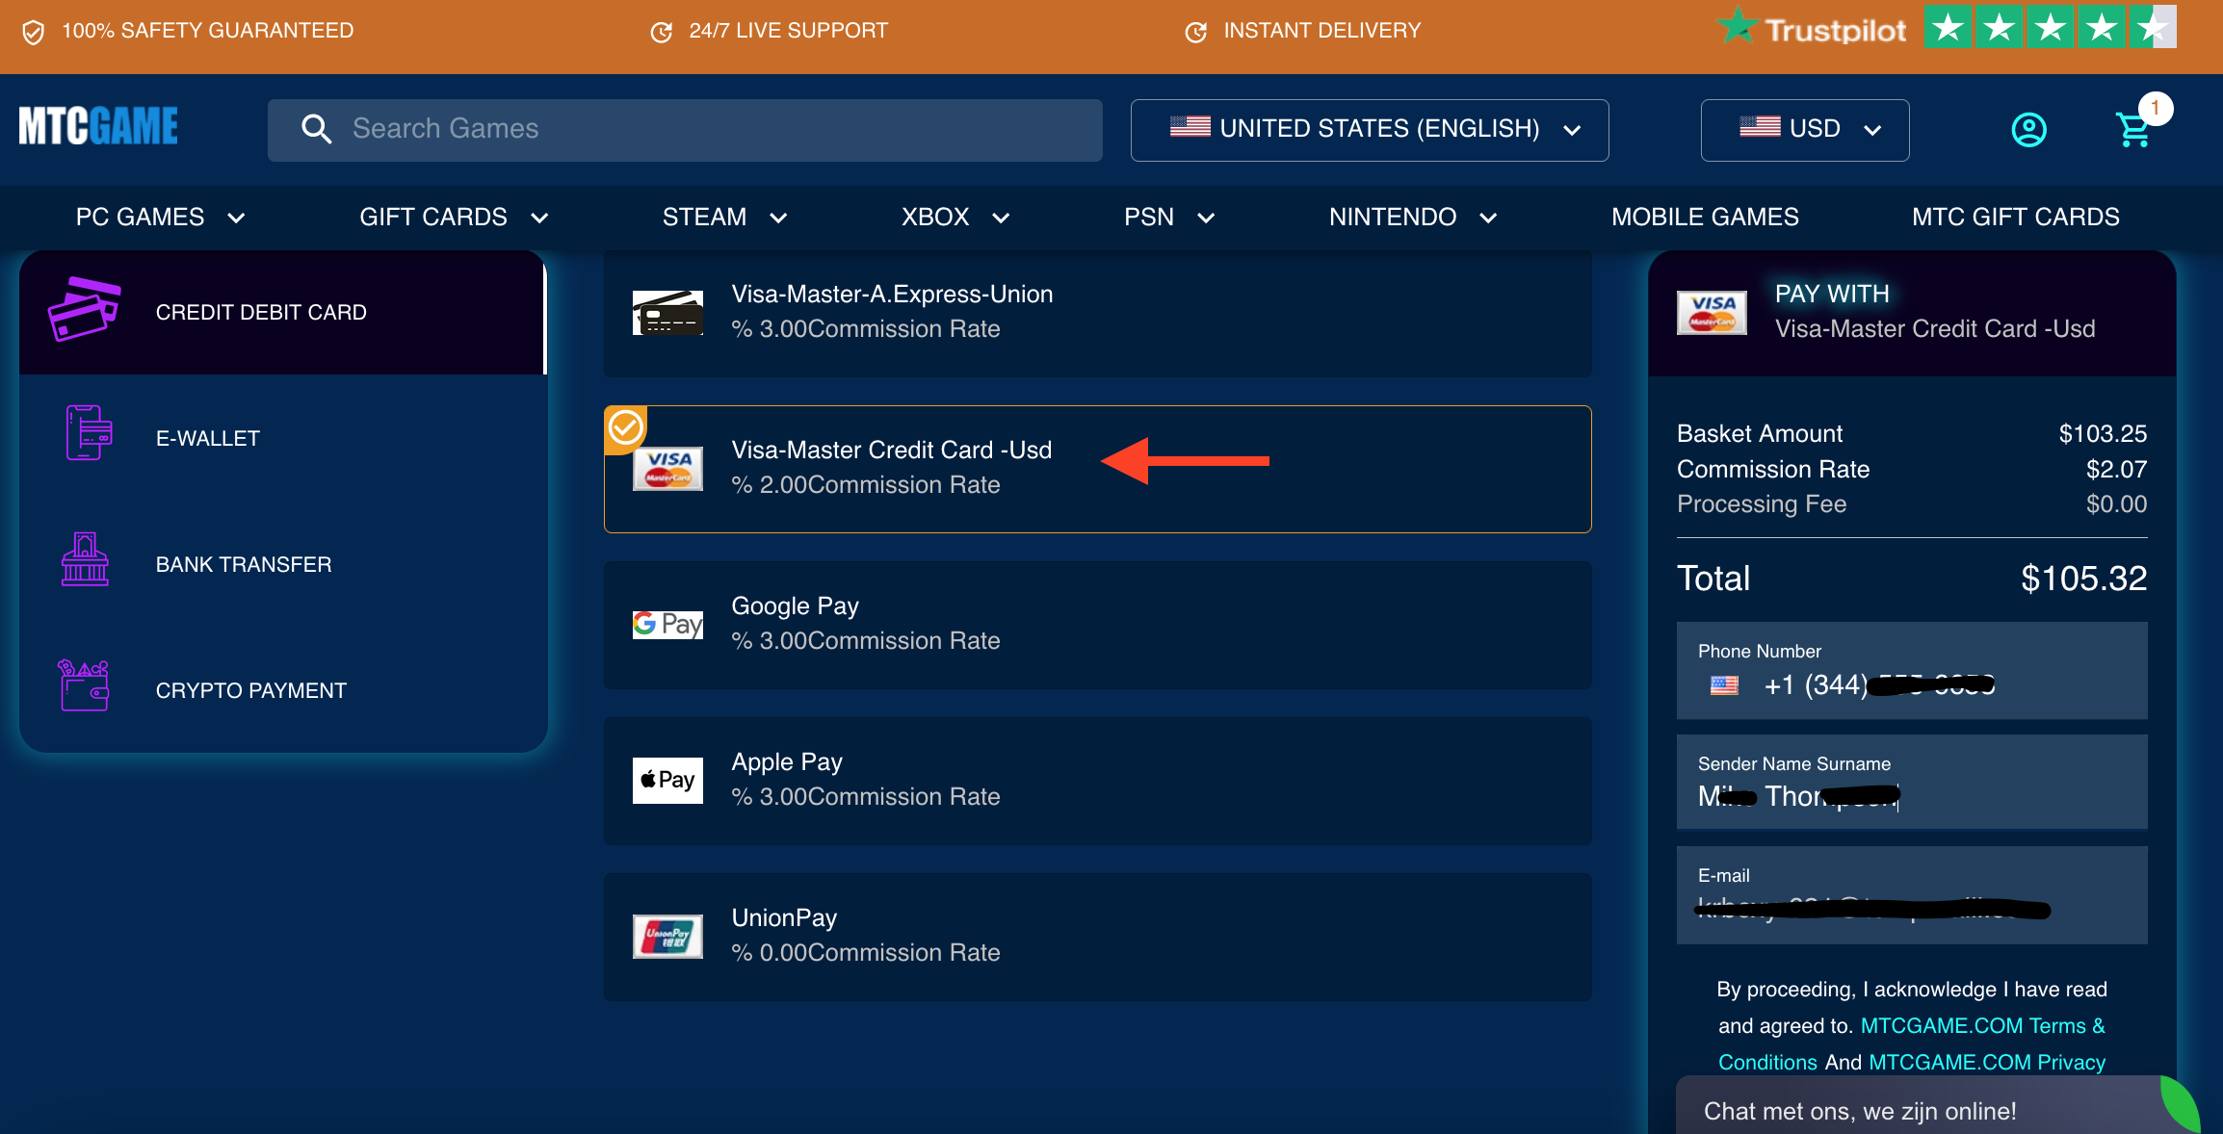Click the cart item count badge

pyautogui.click(x=2156, y=108)
